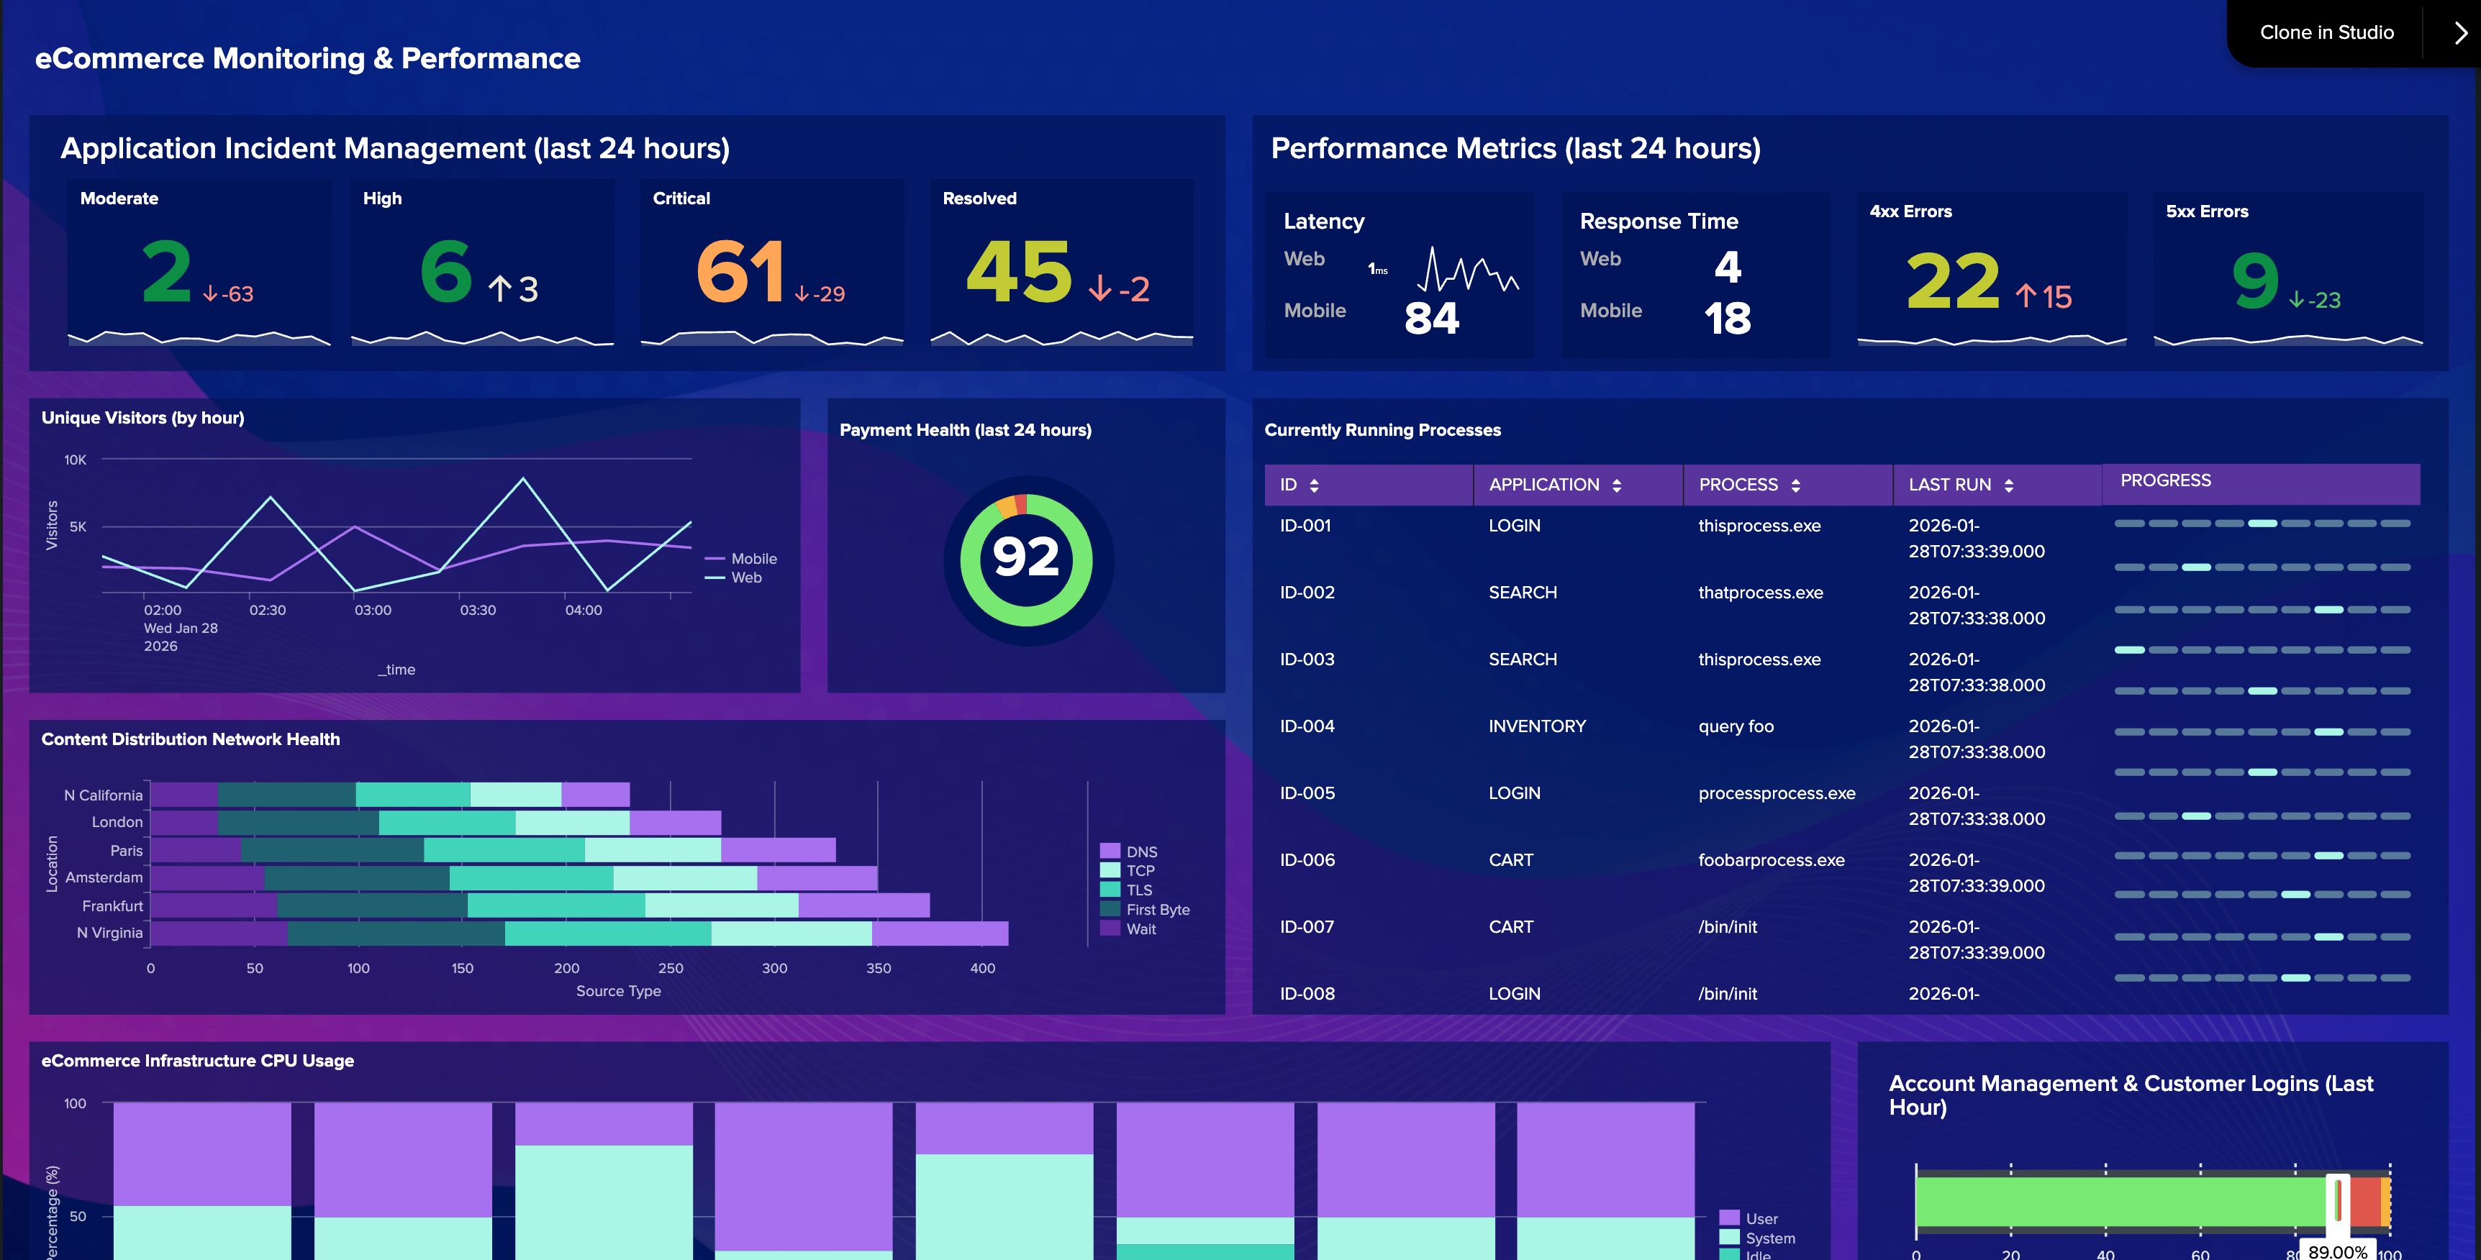
Task: Expand the Clone in Studio chevron
Action: click(2460, 33)
